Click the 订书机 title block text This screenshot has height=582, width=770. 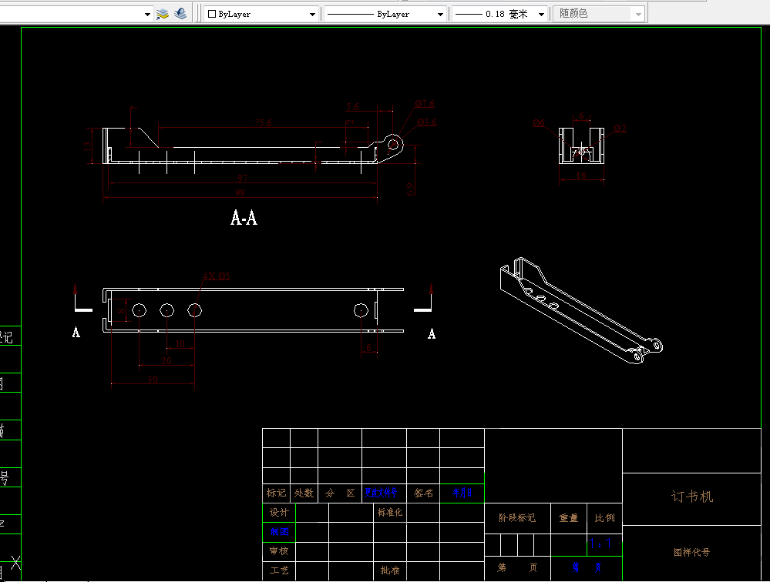click(692, 497)
